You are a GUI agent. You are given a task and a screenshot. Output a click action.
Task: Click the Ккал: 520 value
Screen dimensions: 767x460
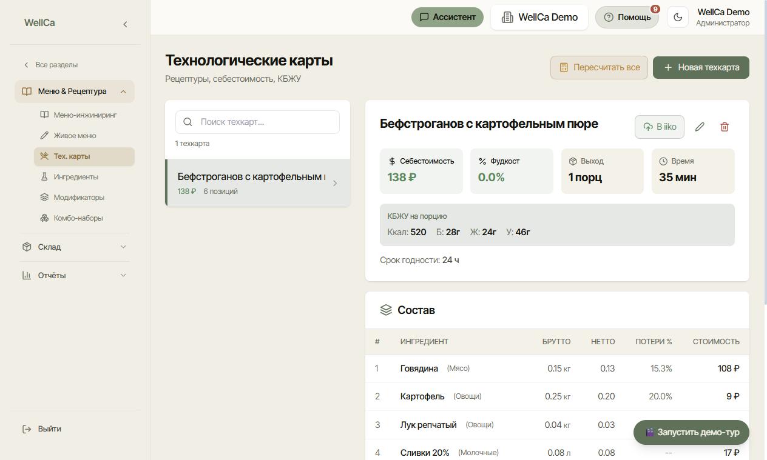click(407, 232)
